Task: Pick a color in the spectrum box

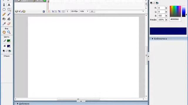Action: 175,11
